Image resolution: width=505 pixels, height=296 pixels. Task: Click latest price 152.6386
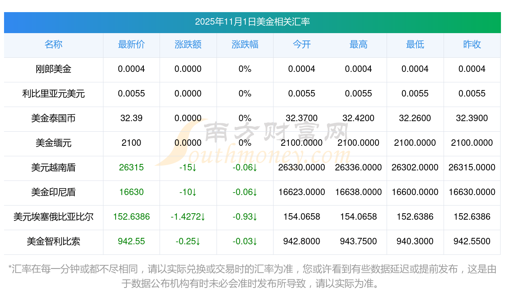[x=131, y=217]
